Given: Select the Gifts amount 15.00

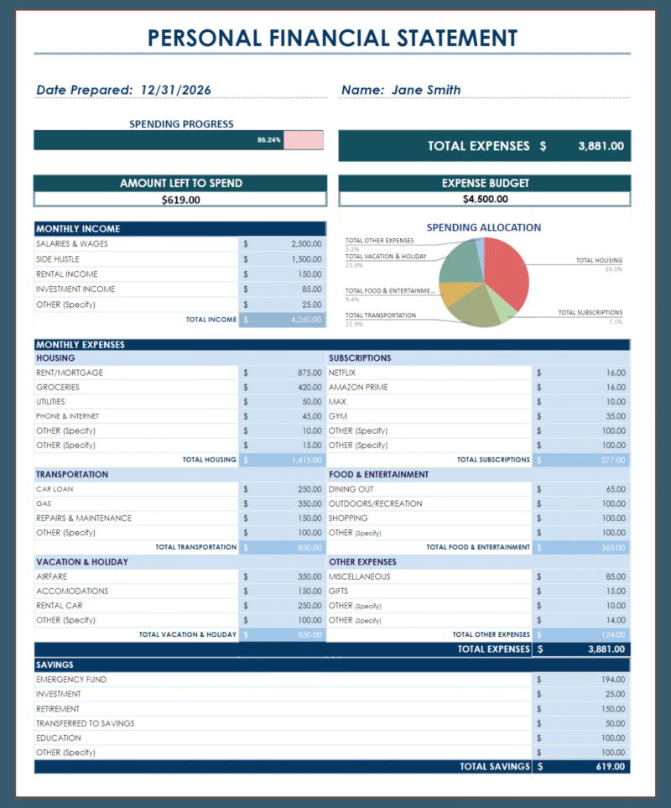Looking at the screenshot, I should click(x=581, y=591).
